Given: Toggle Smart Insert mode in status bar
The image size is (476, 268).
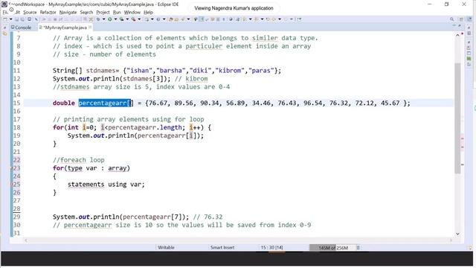Looking at the screenshot, I should tap(222, 248).
